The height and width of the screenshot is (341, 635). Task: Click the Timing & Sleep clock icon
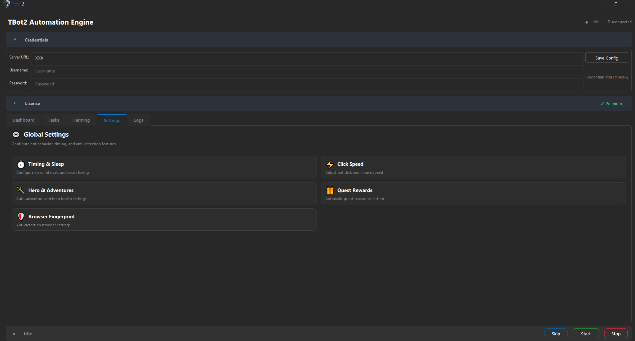[x=21, y=164]
